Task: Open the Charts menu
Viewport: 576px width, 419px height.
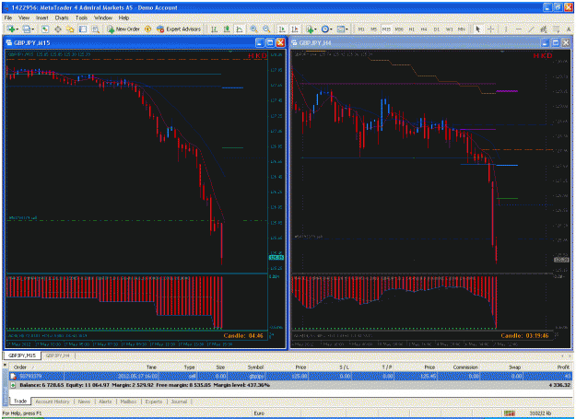Action: (x=62, y=17)
